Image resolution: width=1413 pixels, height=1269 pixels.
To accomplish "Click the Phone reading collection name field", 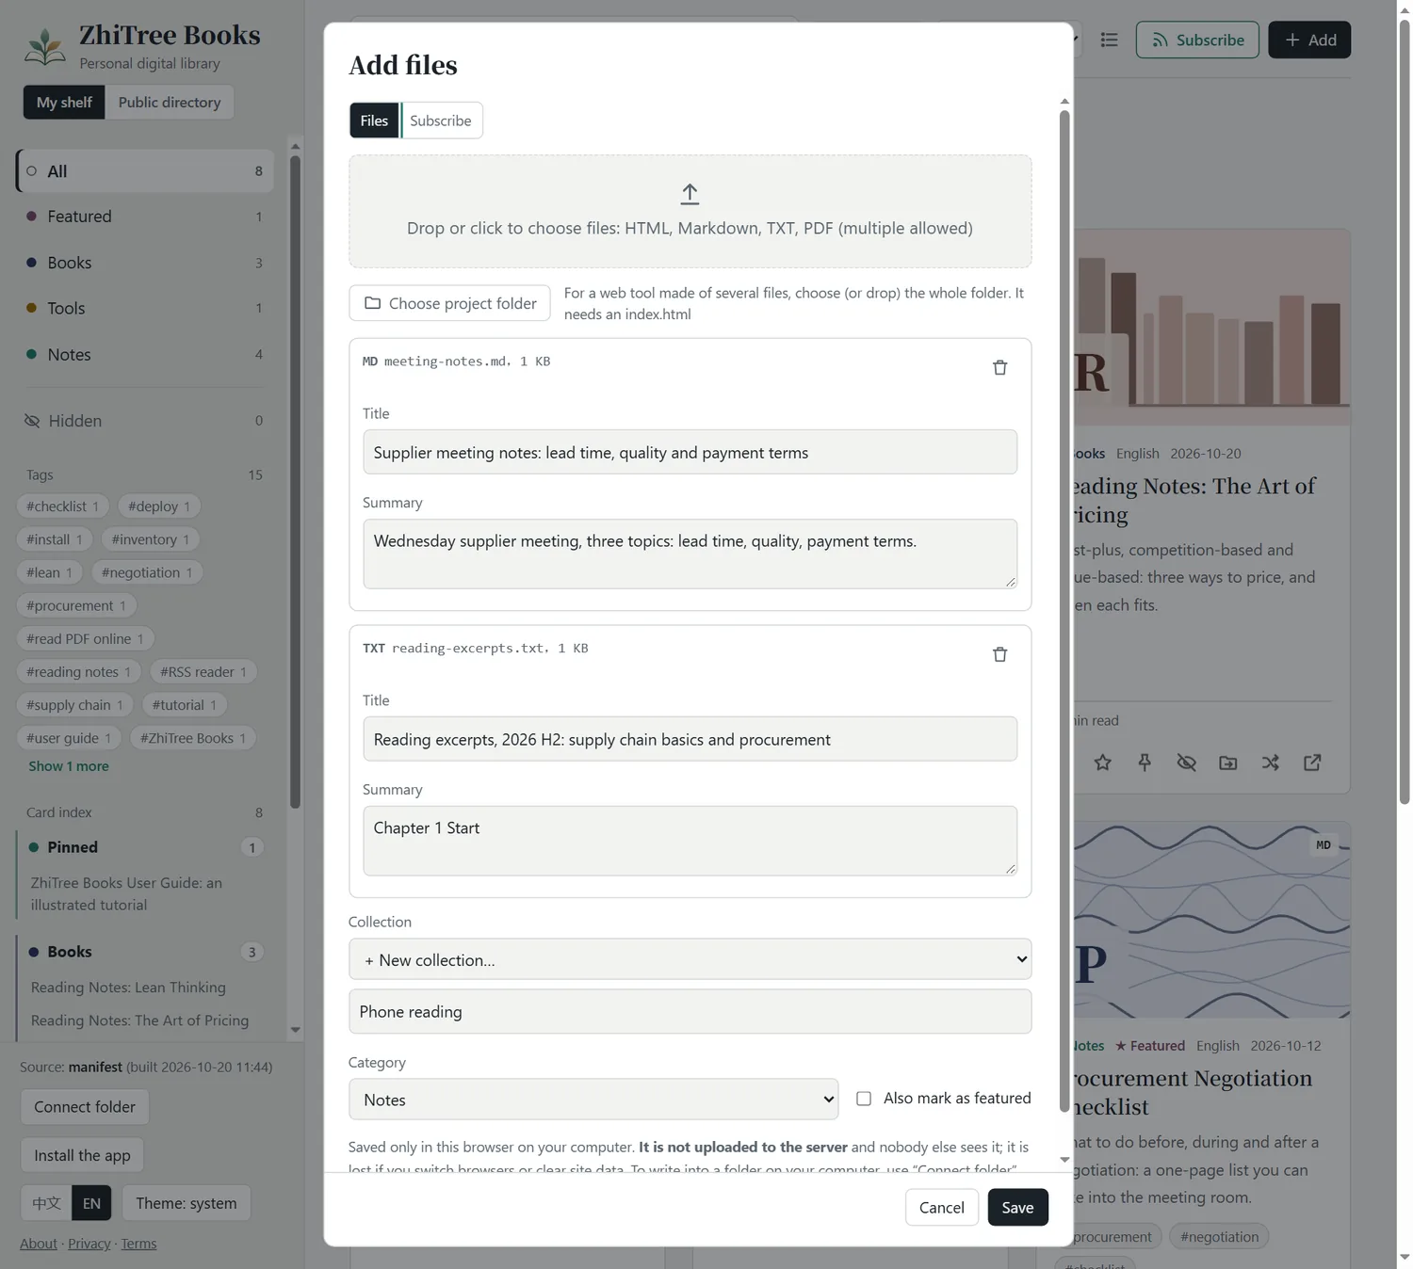I will tap(690, 1011).
